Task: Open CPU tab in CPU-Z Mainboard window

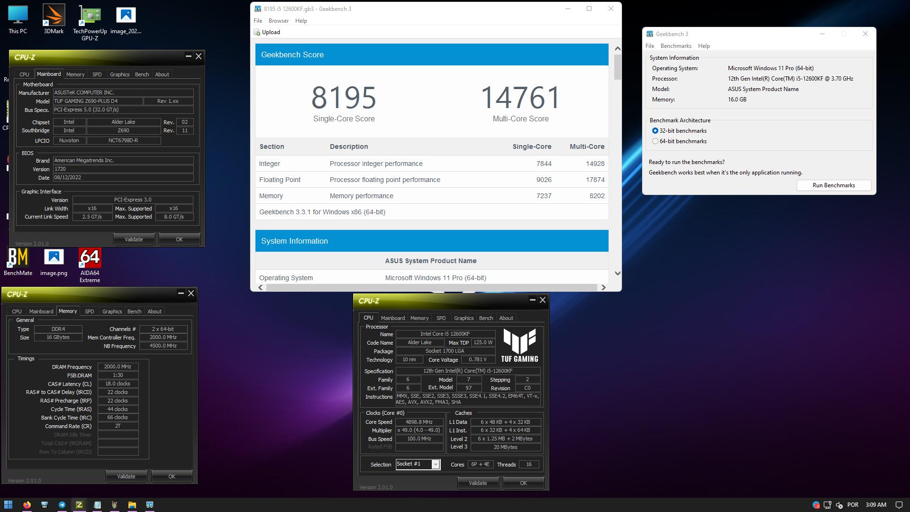Action: pos(24,74)
